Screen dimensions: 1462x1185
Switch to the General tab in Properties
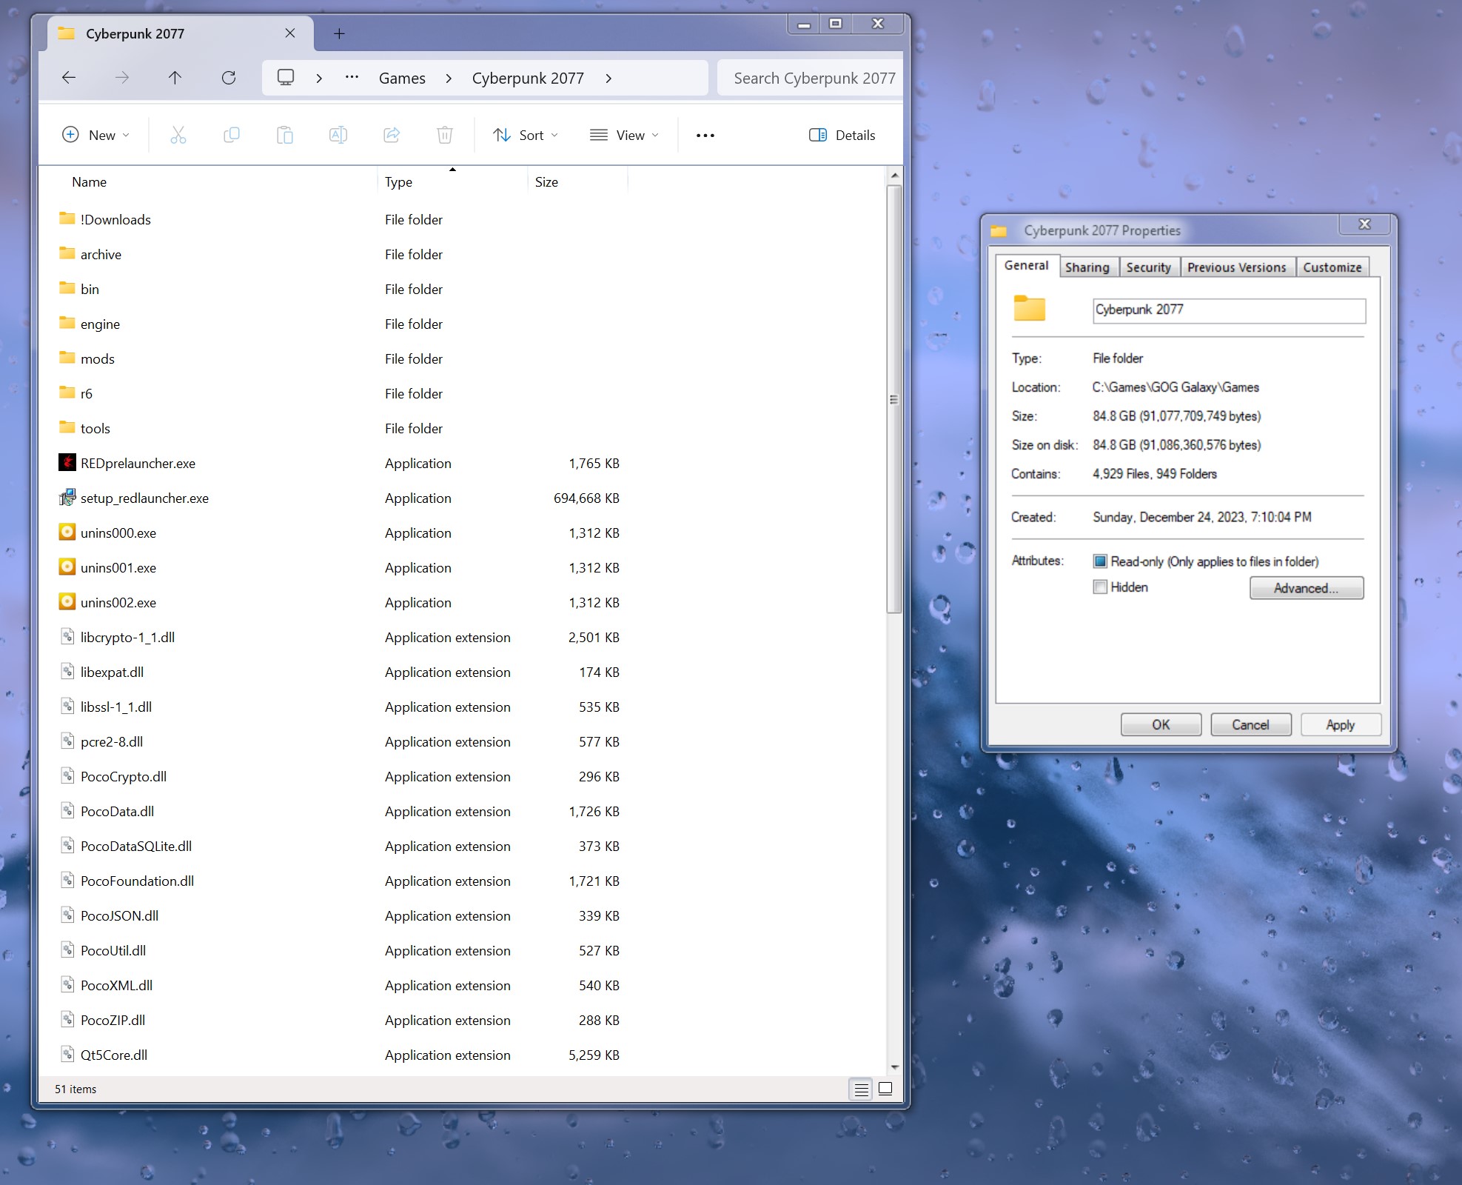coord(1026,265)
